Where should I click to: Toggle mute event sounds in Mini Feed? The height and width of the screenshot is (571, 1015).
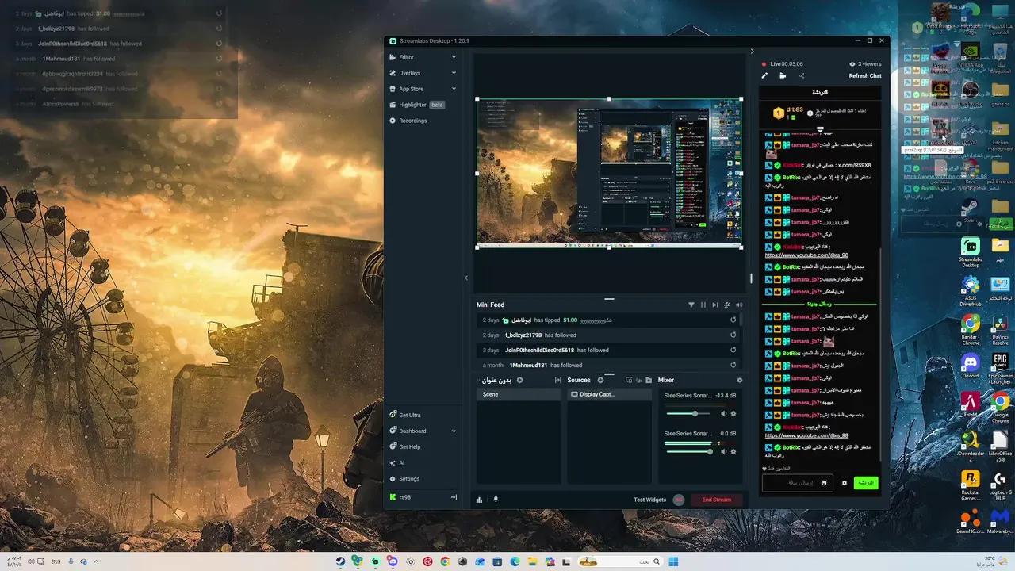click(x=727, y=305)
